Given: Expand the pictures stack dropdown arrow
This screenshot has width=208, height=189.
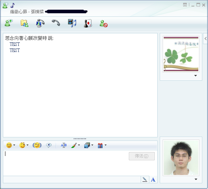Looking at the screenshot, I should coord(92,145).
